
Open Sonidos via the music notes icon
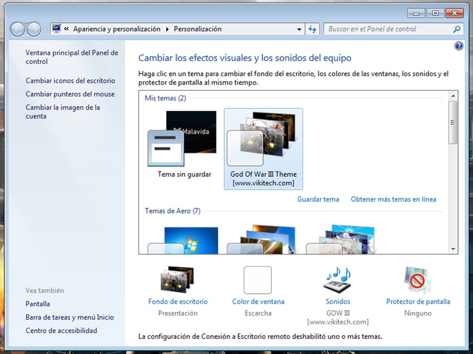click(x=338, y=280)
